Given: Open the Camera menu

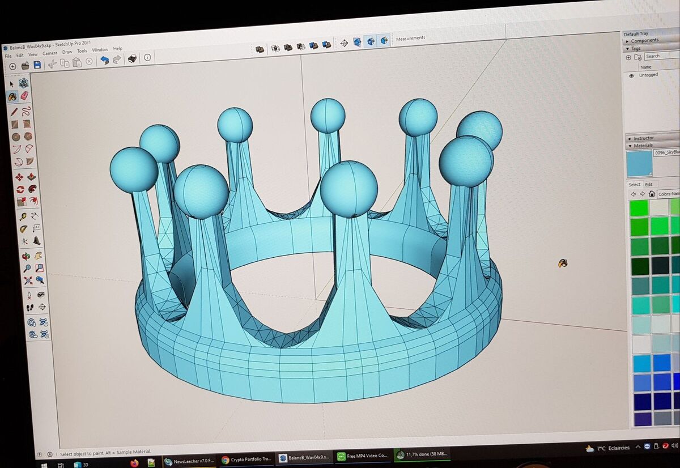Looking at the screenshot, I should click(x=50, y=53).
